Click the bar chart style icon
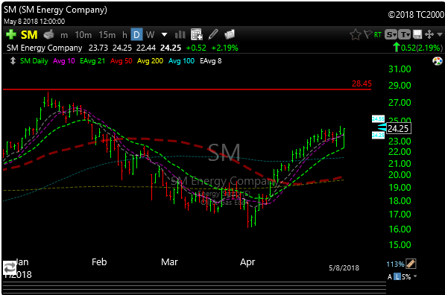The height and width of the screenshot is (295, 445). pos(180,35)
